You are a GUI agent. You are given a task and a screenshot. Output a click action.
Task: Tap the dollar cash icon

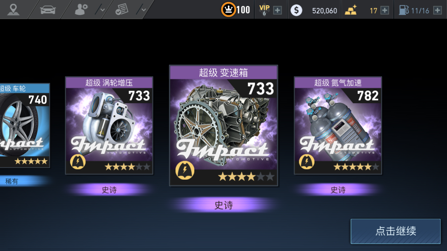pos(296,10)
